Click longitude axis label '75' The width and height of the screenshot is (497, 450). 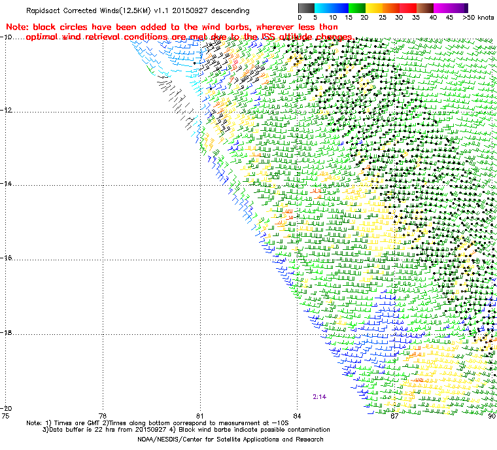click(x=5, y=416)
